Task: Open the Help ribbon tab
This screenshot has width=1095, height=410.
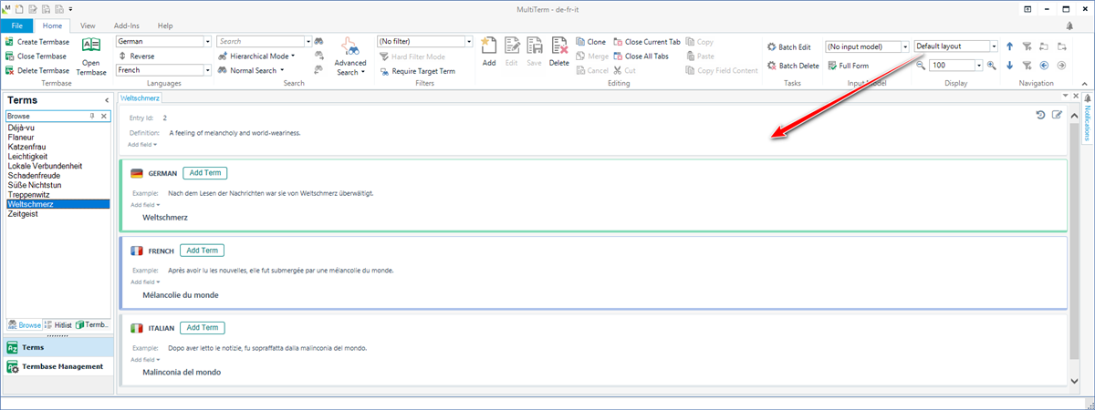Action: pyautogui.click(x=165, y=26)
